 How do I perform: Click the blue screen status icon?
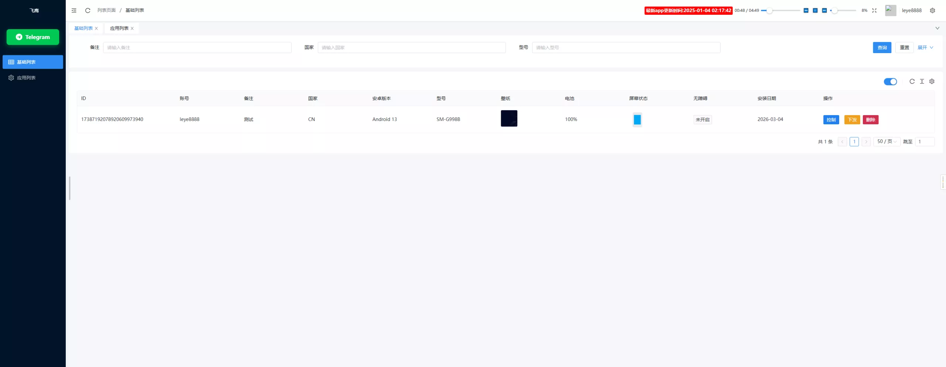coord(637,120)
